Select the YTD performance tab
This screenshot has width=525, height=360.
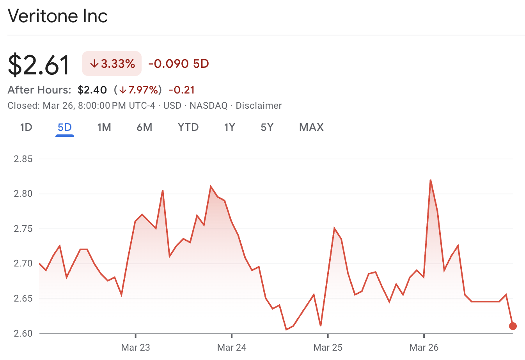click(x=188, y=127)
